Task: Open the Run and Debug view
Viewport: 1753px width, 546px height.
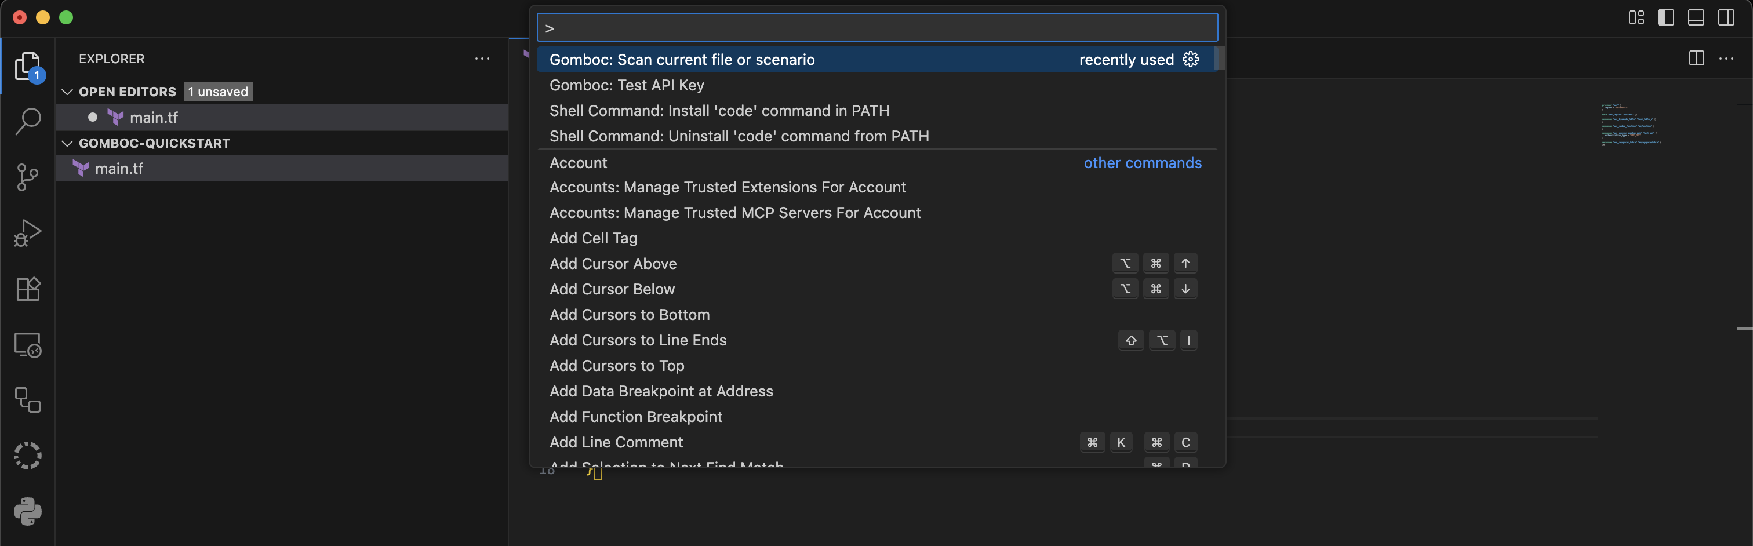Action: [28, 233]
